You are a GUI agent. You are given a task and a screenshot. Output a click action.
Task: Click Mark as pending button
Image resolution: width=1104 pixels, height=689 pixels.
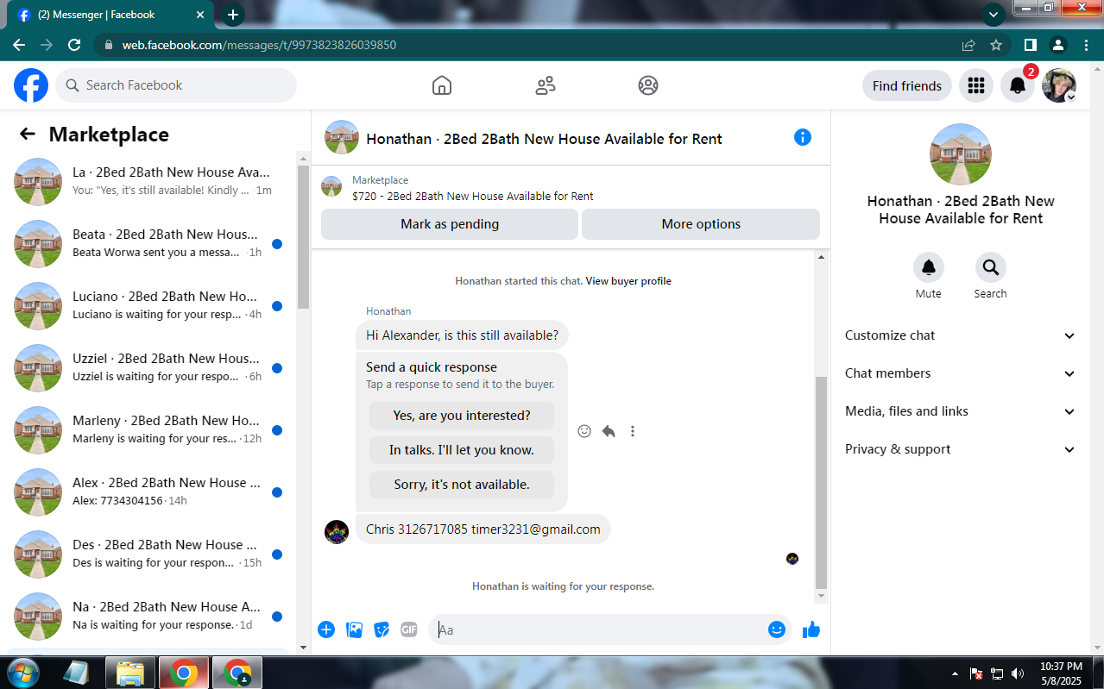point(450,224)
